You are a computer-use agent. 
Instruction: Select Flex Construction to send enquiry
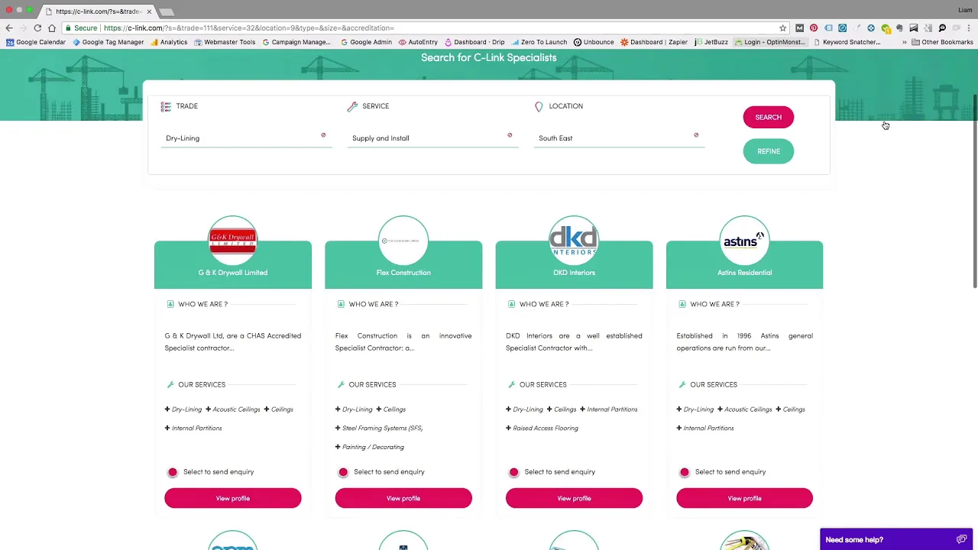343,472
